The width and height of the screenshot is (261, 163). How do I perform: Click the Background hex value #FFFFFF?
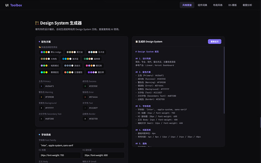coord(50,108)
